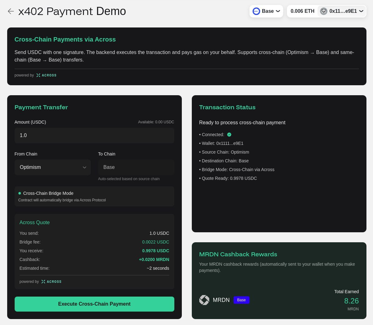Viewport: 373px width, 325px height.
Task: Click the To Chain Base field
Action: pyautogui.click(x=136, y=167)
